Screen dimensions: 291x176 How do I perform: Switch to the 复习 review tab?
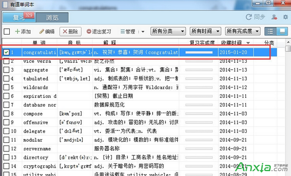click(x=19, y=17)
